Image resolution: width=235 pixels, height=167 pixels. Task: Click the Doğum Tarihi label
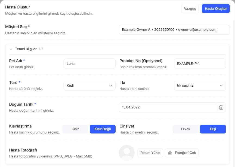(x=21, y=104)
